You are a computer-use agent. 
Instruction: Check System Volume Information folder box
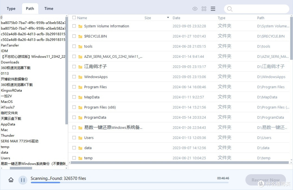(74, 26)
